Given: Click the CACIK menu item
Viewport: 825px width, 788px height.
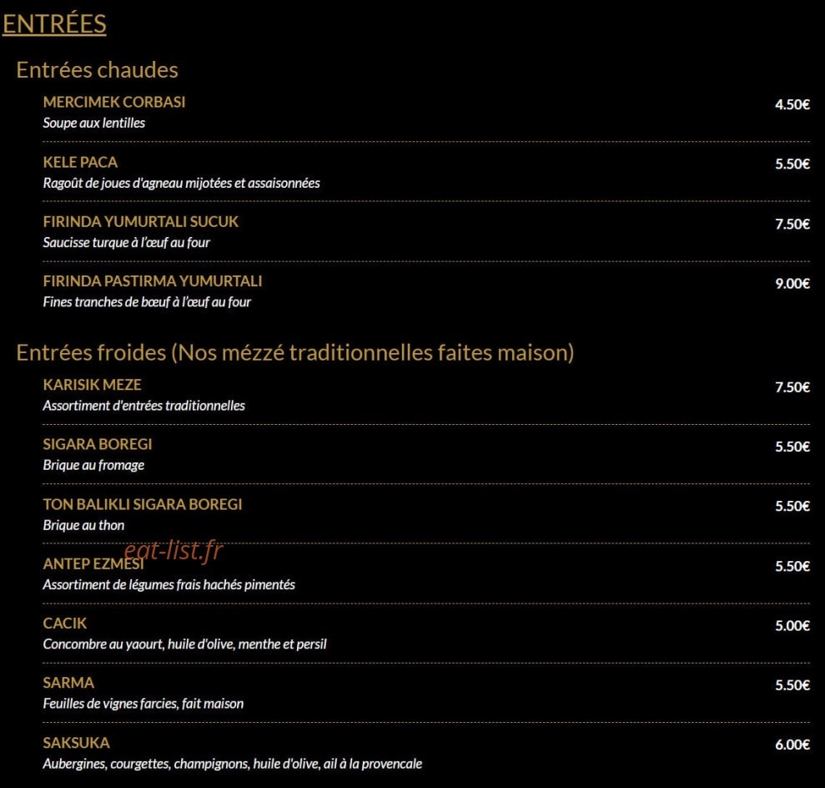Looking at the screenshot, I should (x=65, y=624).
